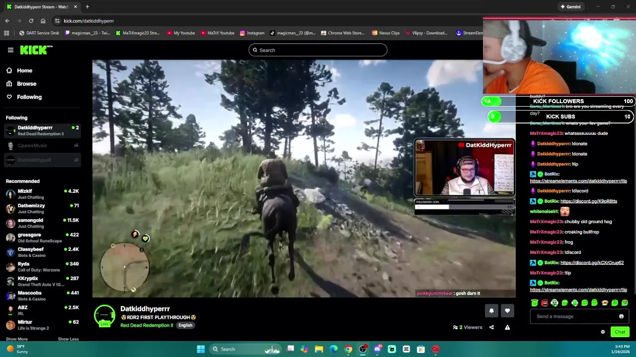
Task: Share the stream using the share icon
Action: point(491,327)
